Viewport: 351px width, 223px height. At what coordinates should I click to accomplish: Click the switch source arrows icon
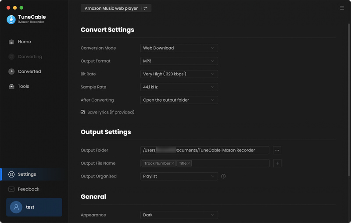pos(146,8)
